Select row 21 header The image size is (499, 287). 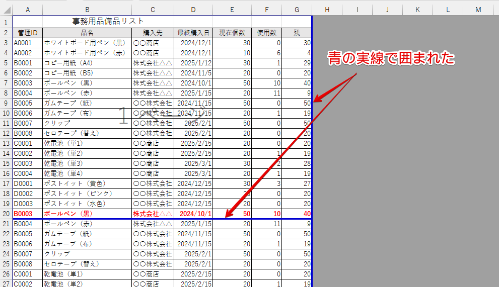click(x=6, y=224)
